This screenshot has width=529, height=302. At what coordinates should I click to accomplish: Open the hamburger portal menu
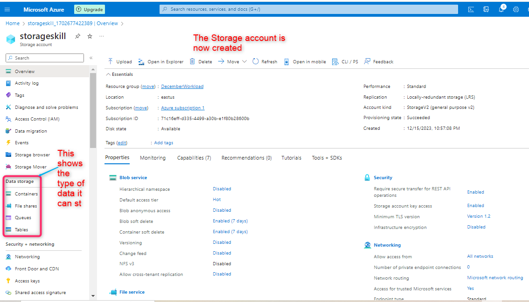[x=7, y=9]
